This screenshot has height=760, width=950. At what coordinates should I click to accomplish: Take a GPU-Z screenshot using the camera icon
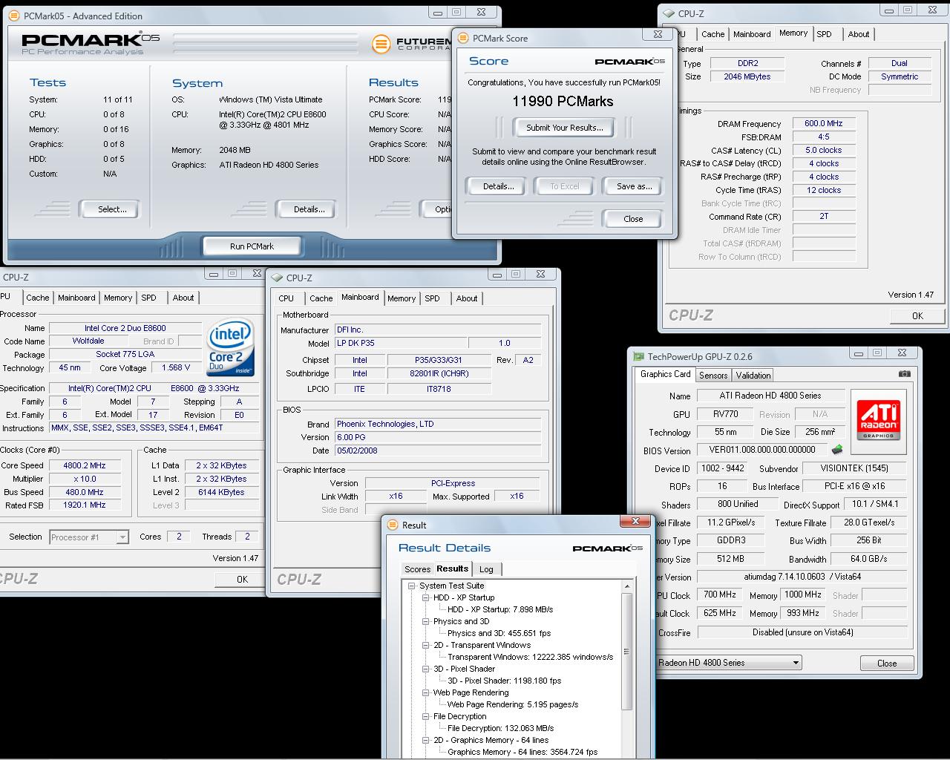pos(904,374)
